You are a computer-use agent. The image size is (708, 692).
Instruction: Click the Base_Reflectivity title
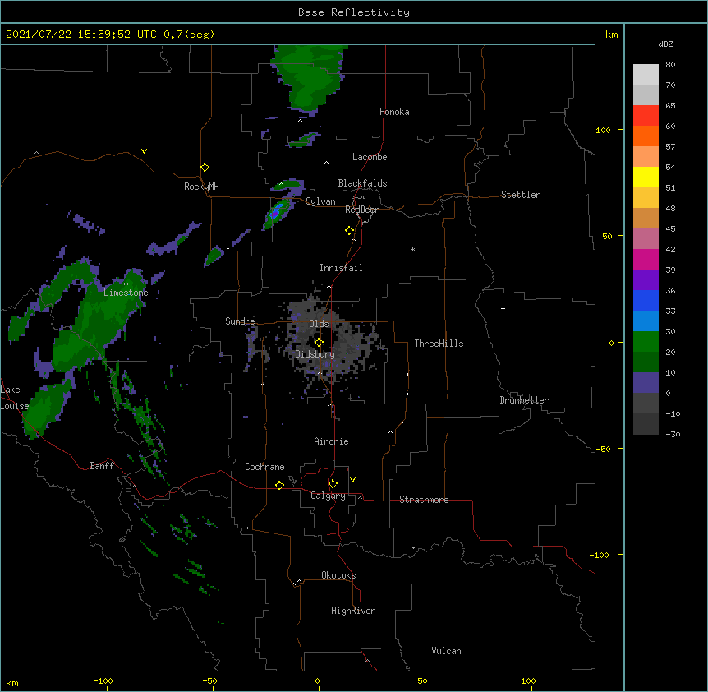click(x=354, y=12)
